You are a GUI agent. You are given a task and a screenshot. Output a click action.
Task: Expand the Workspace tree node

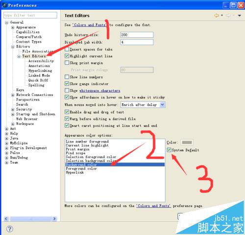(13, 124)
